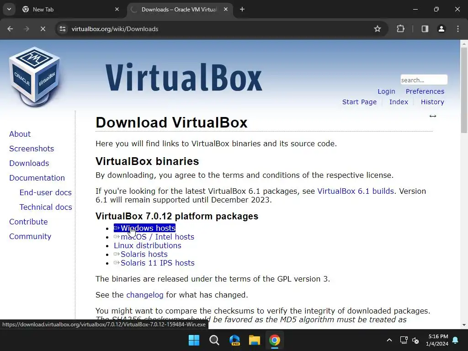Close the New Tab tab

pyautogui.click(x=117, y=9)
